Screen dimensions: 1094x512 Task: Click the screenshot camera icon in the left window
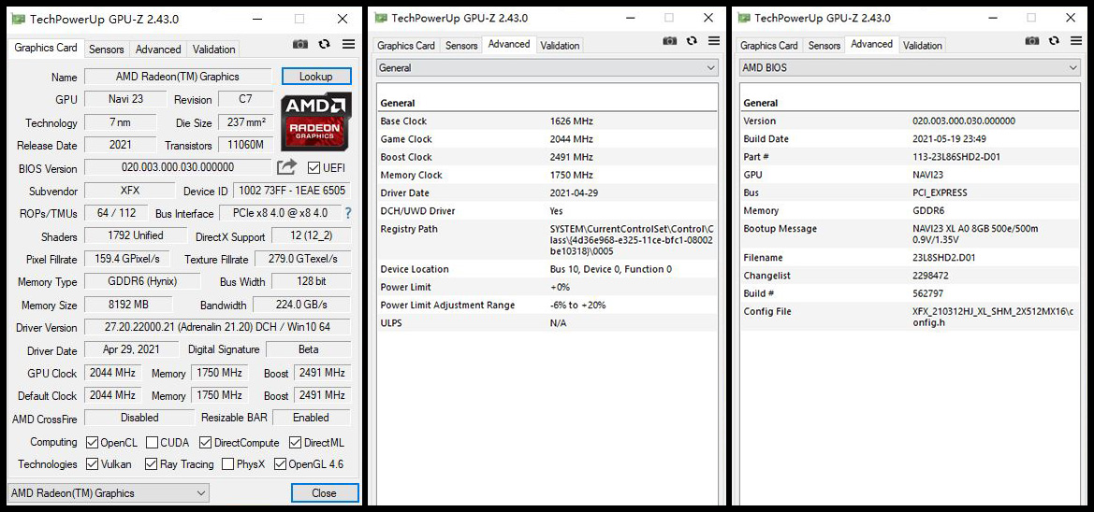[x=300, y=44]
